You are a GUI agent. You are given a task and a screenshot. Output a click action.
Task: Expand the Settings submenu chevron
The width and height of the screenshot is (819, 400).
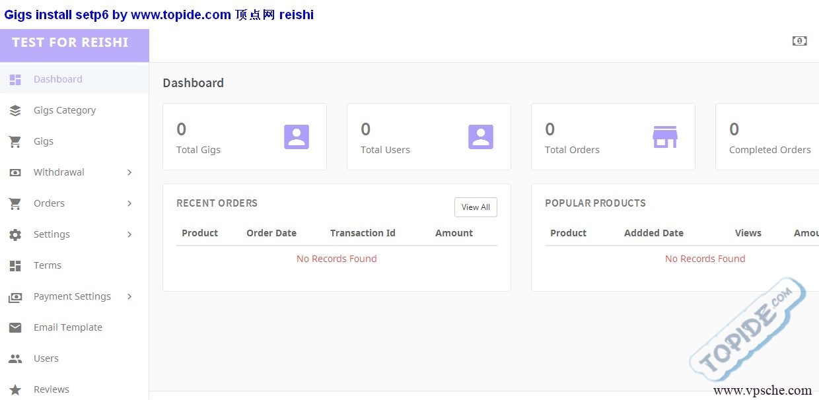[x=129, y=234]
